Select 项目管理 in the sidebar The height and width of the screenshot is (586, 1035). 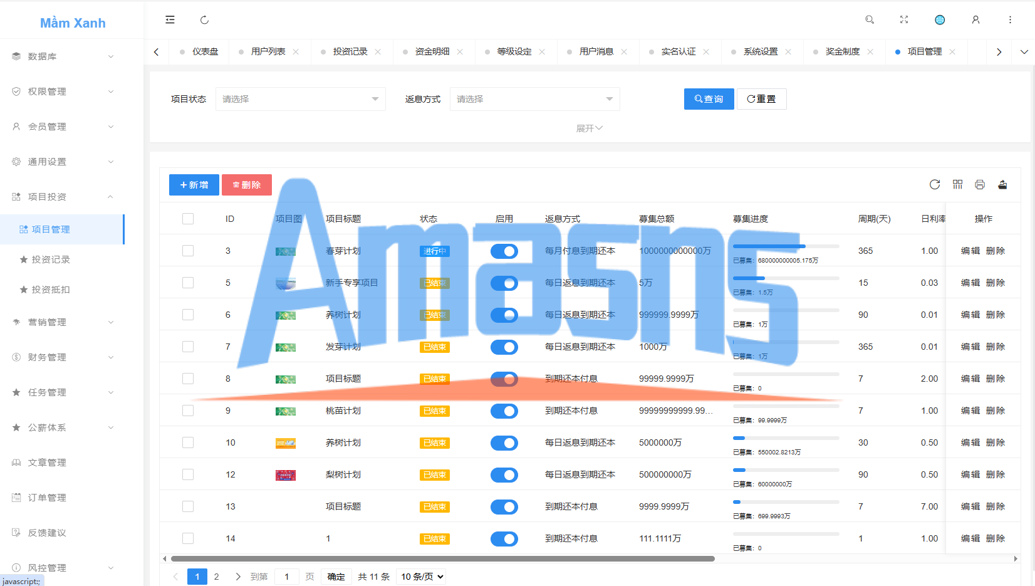point(62,229)
